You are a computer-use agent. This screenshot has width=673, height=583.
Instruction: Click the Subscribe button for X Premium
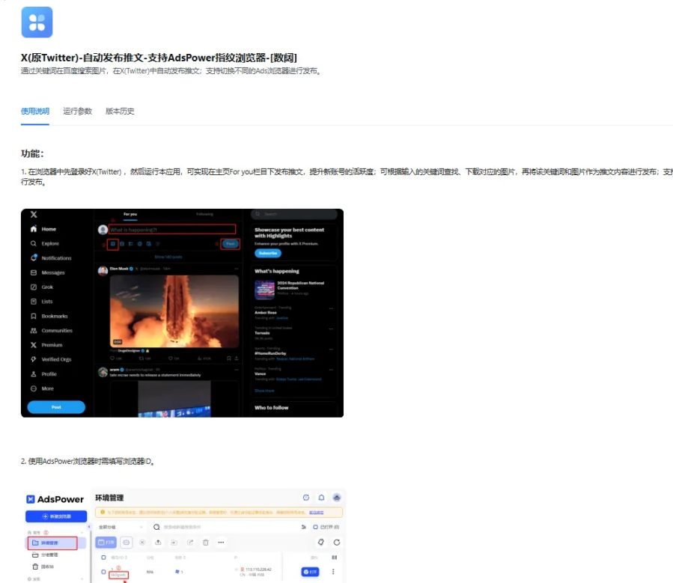(x=267, y=253)
